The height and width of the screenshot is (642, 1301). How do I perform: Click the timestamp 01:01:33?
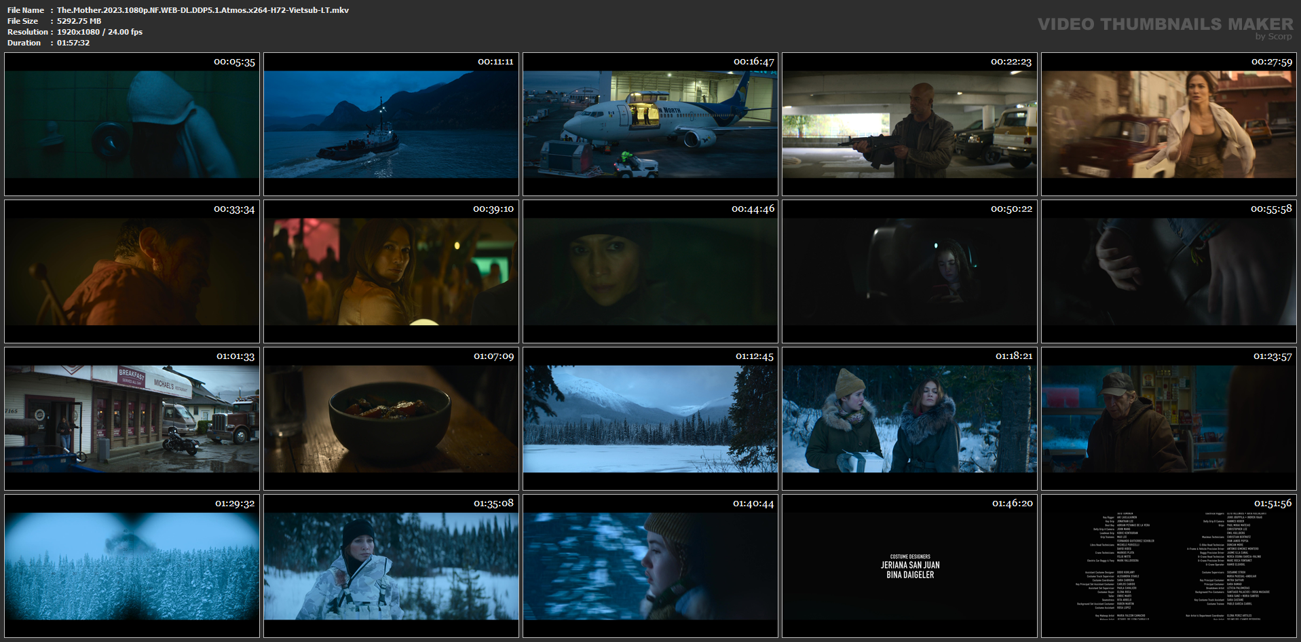[x=235, y=356]
